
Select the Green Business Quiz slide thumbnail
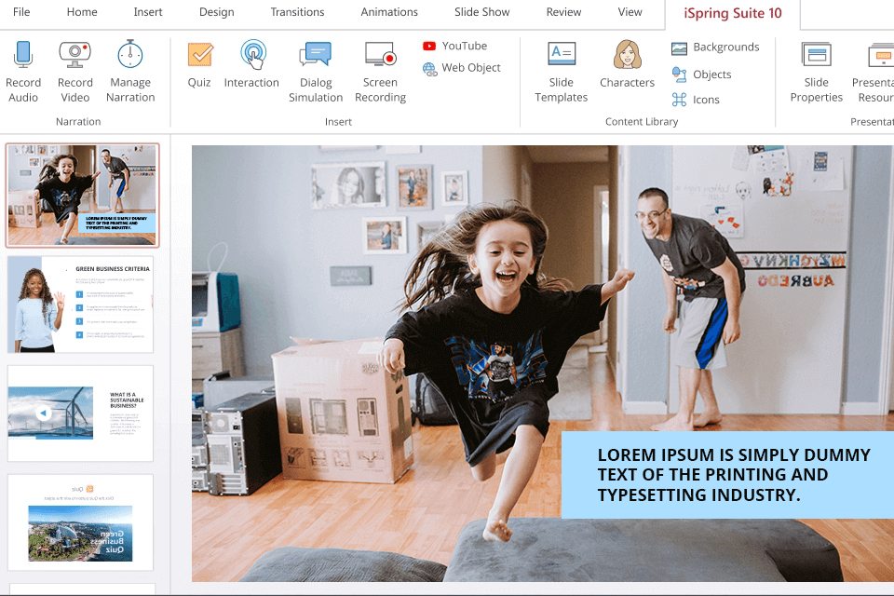(80, 522)
